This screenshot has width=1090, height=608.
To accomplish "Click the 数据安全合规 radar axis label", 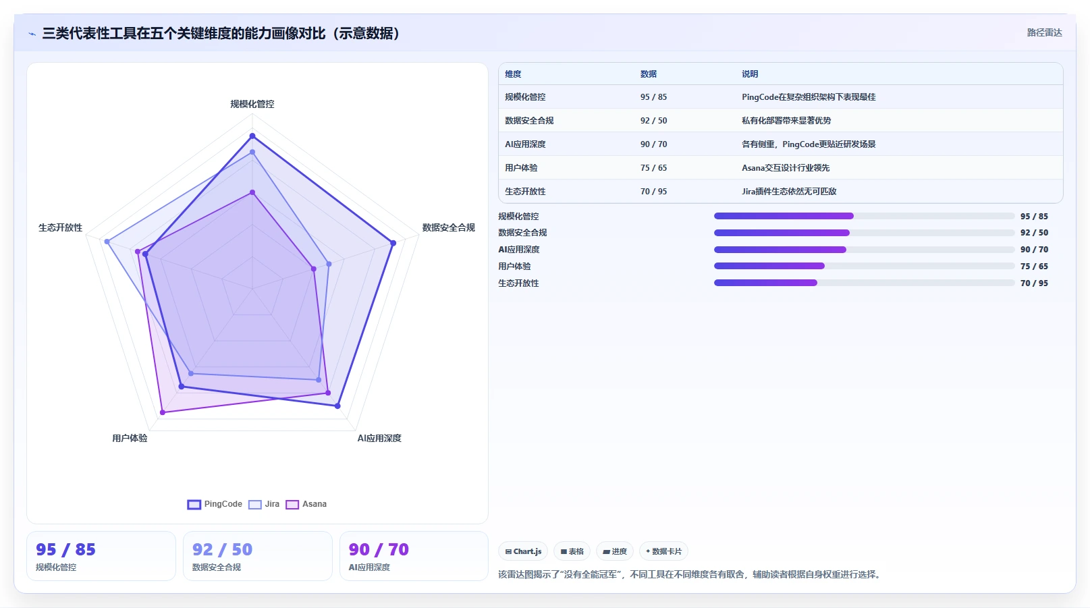I will pos(449,227).
